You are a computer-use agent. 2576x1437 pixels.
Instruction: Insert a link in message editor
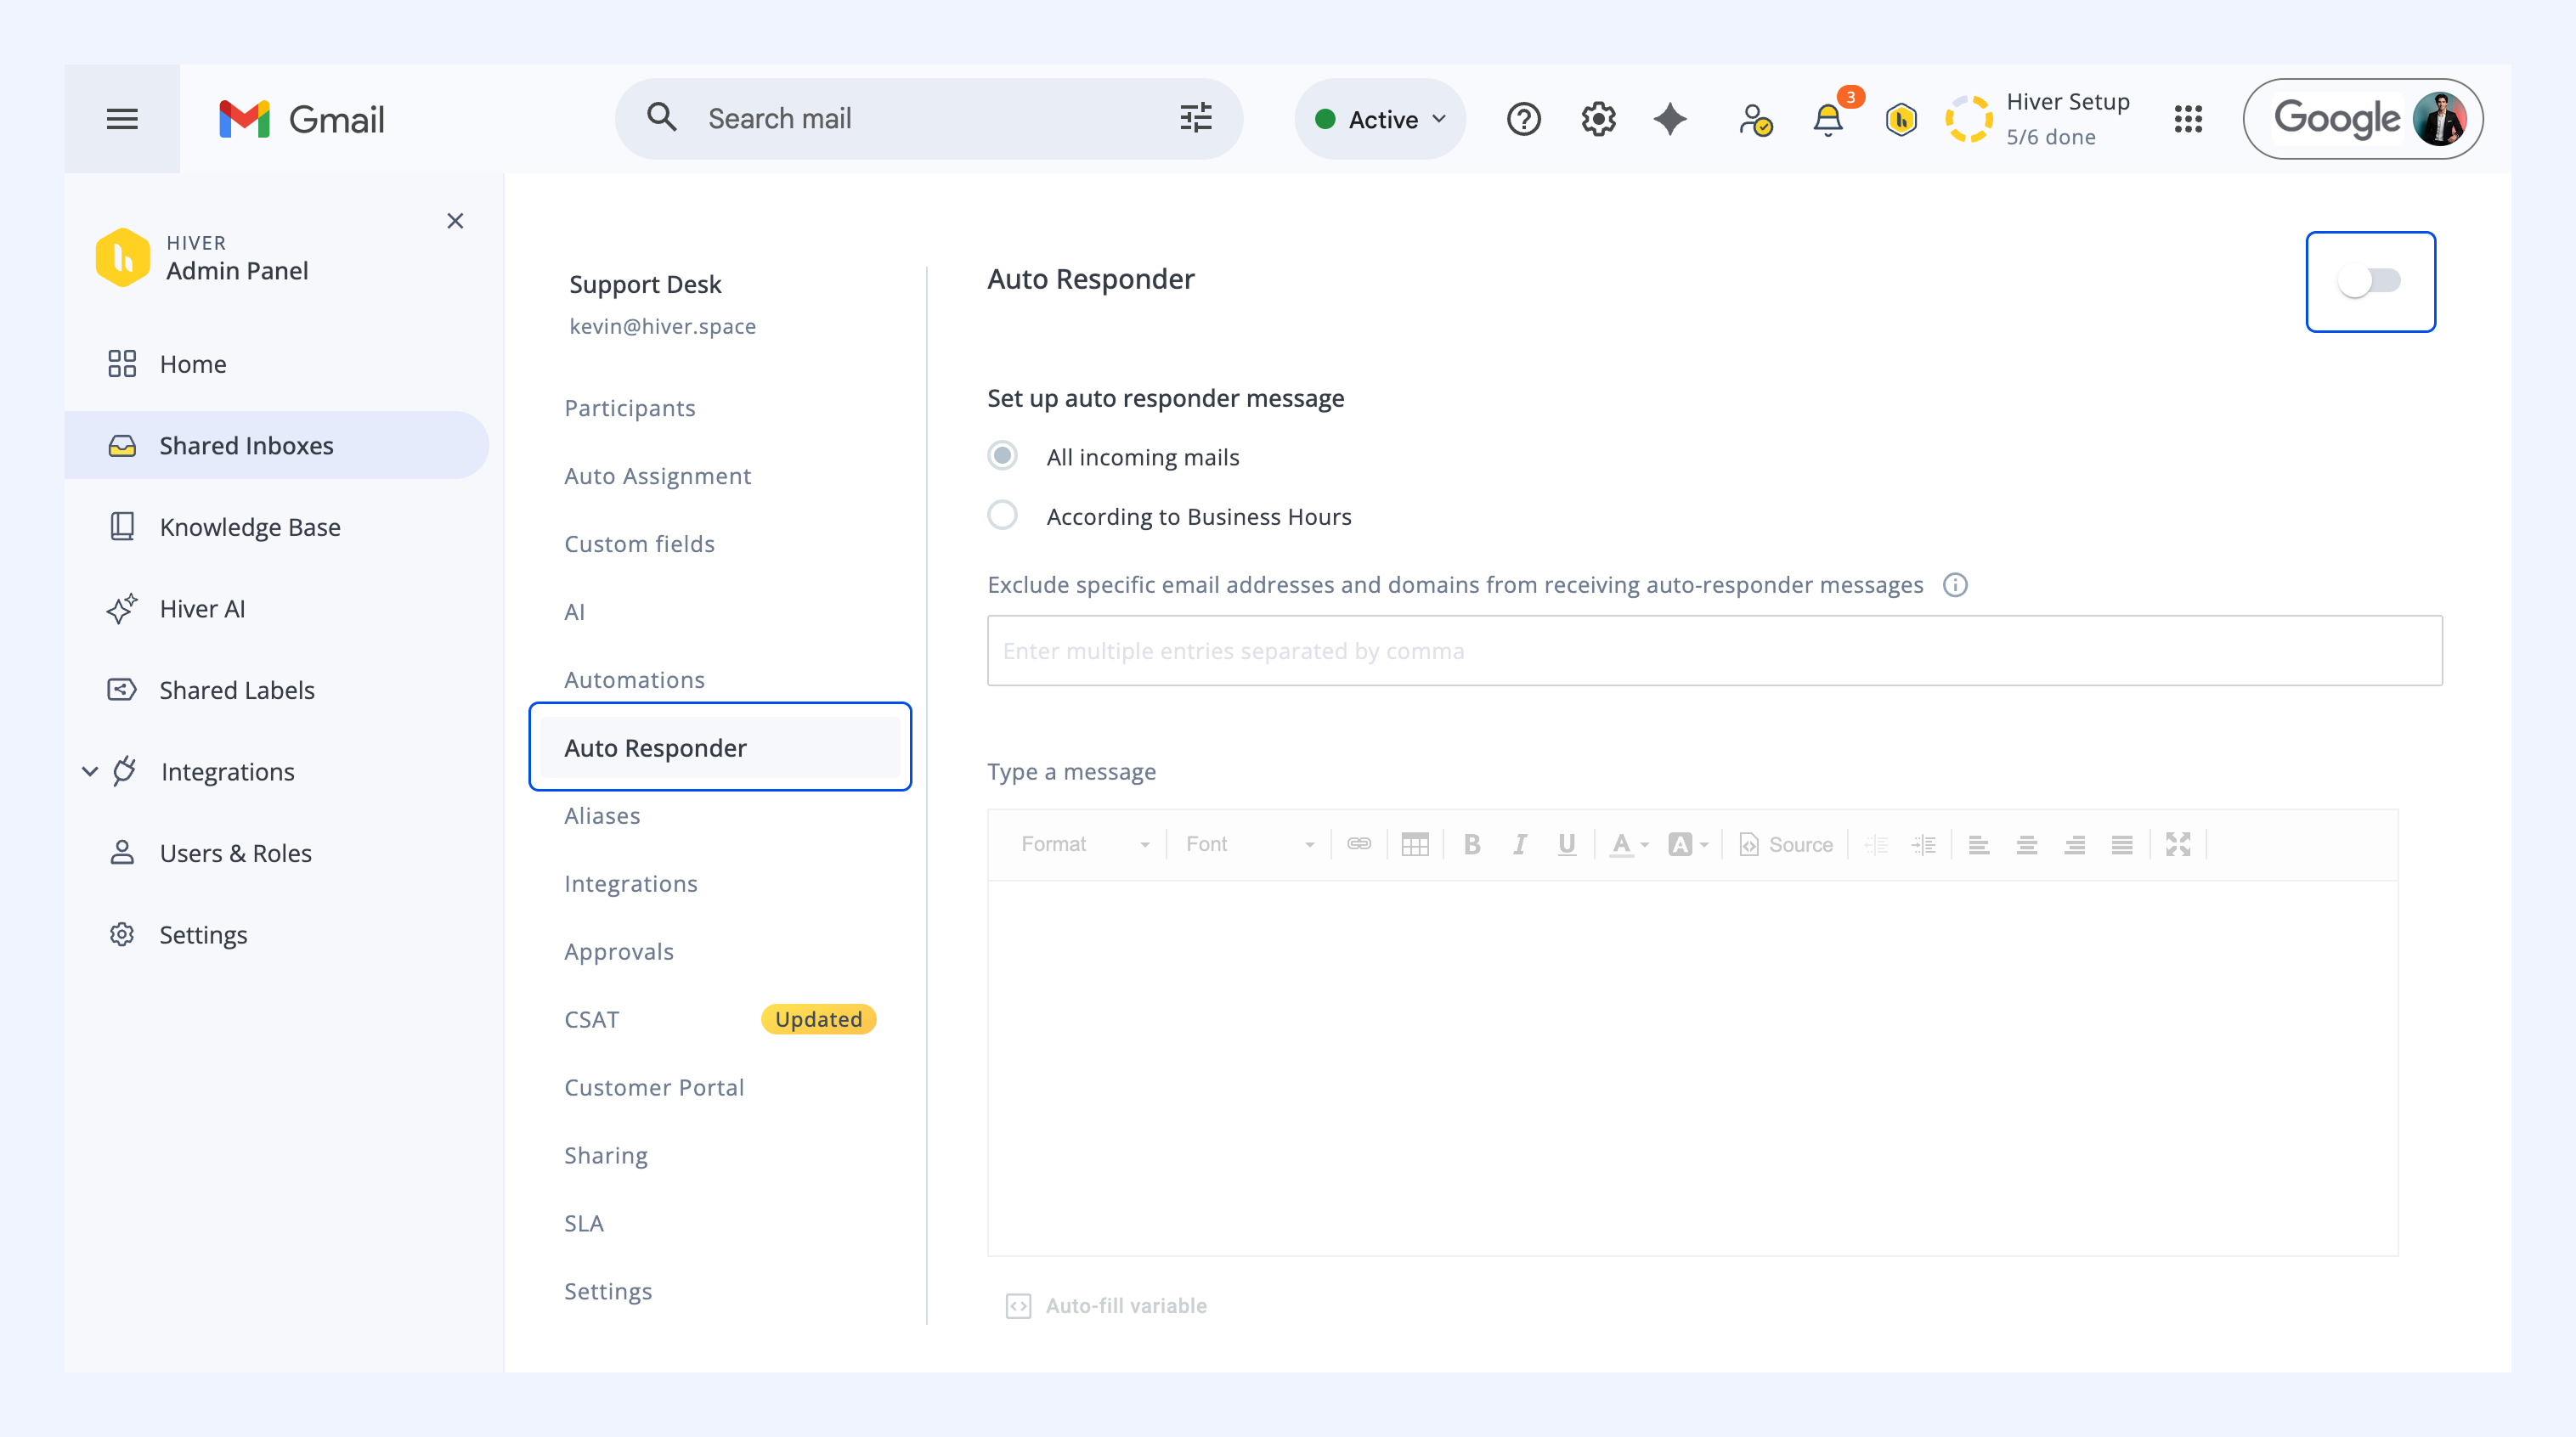(x=1359, y=844)
